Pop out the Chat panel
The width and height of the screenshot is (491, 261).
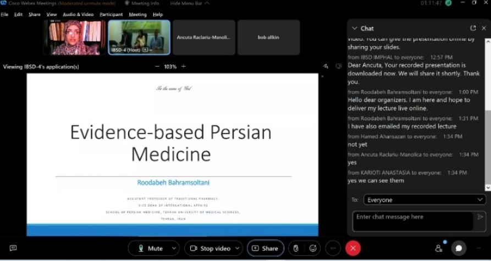point(473,28)
